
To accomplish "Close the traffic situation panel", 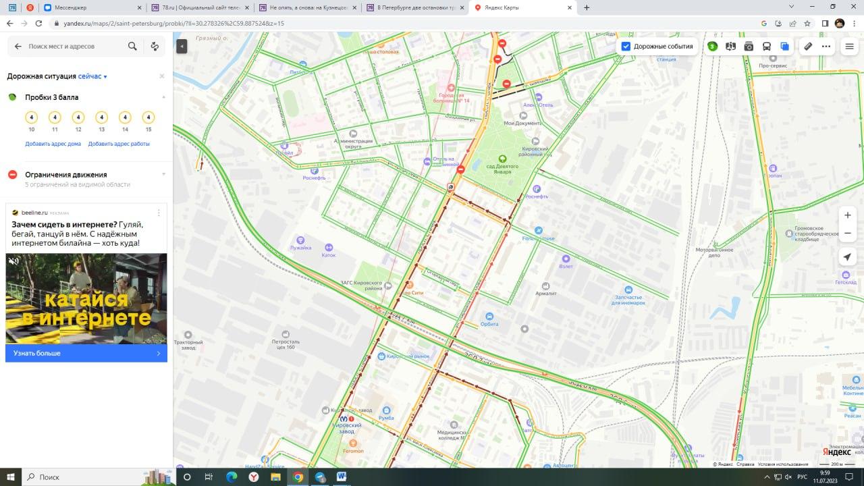I will click(x=162, y=76).
